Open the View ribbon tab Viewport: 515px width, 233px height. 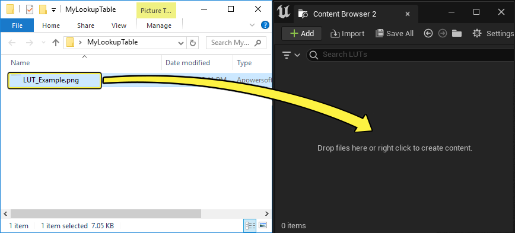tap(119, 25)
